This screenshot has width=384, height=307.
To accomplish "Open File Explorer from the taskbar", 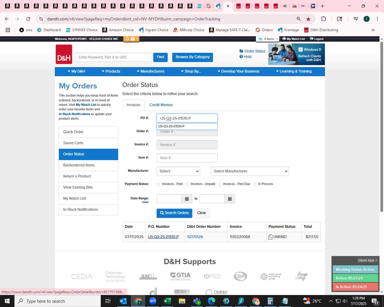I will (x=182, y=301).
